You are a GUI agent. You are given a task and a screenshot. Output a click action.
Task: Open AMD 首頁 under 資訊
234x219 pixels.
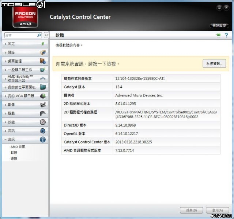click(x=18, y=147)
